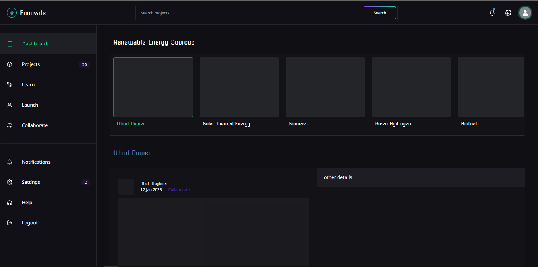
Task: Select the Solar Thermal Energy card
Action: click(239, 87)
